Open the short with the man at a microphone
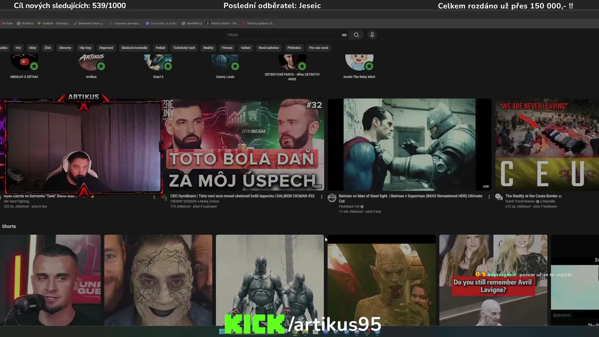 (x=50, y=280)
